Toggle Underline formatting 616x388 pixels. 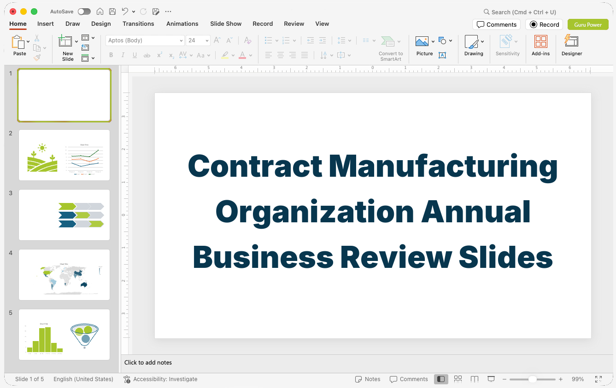coord(135,55)
